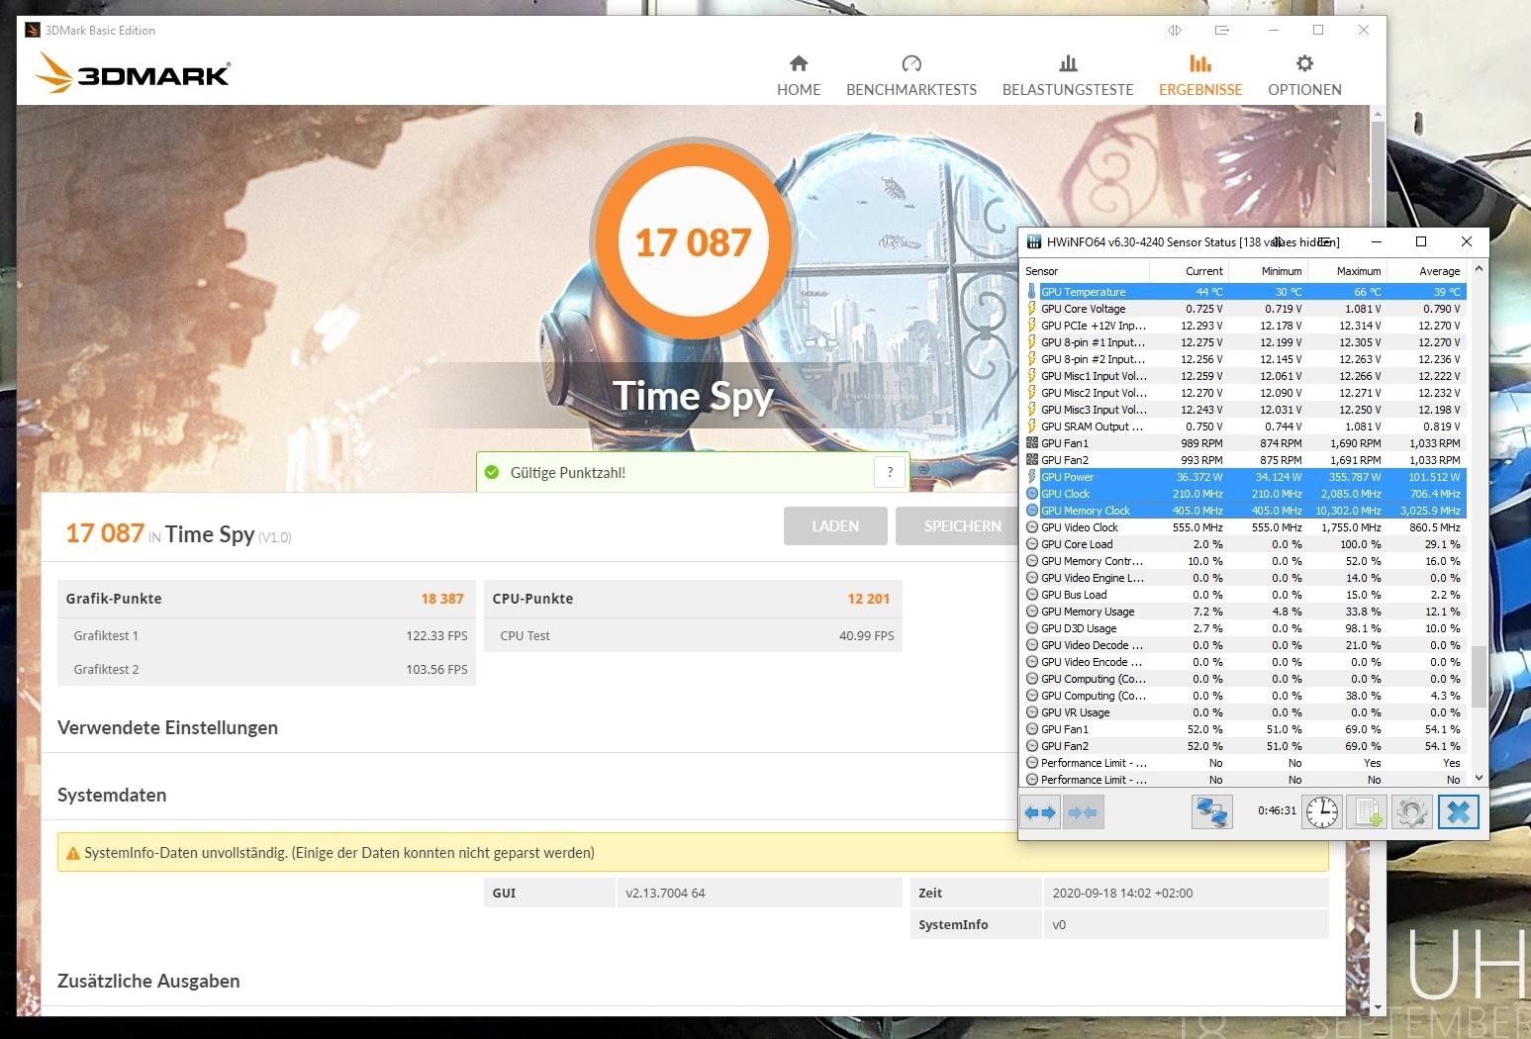Click the GPU Fan1 fan icon

click(x=1032, y=443)
